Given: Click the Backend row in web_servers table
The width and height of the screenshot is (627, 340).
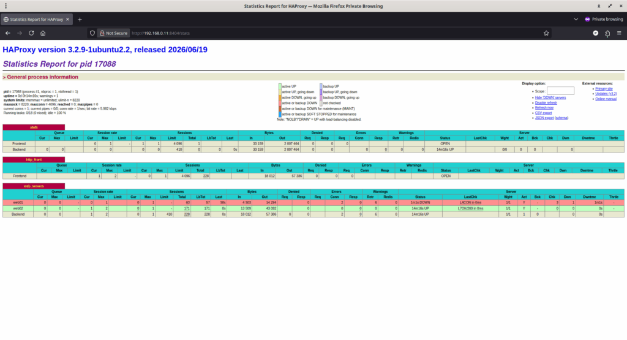Looking at the screenshot, I should pos(313,214).
